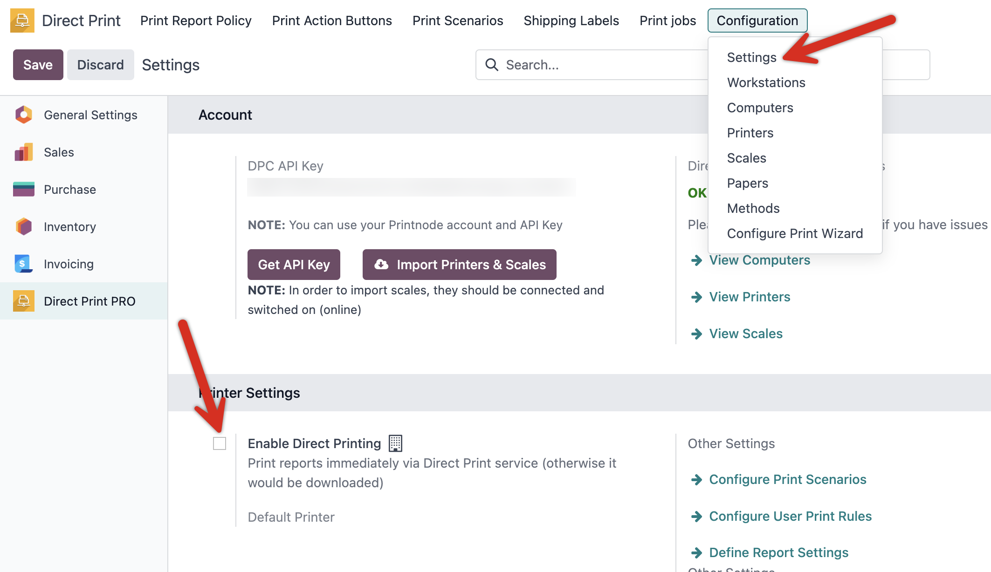Open the Configuration menu
Screen dimensions: 991x572
coord(757,20)
